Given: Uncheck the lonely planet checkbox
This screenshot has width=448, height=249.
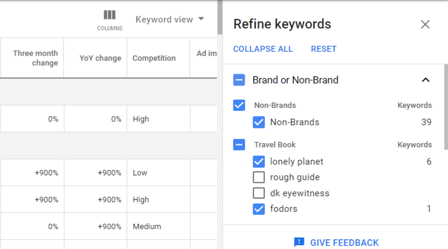Looking at the screenshot, I should point(259,161).
